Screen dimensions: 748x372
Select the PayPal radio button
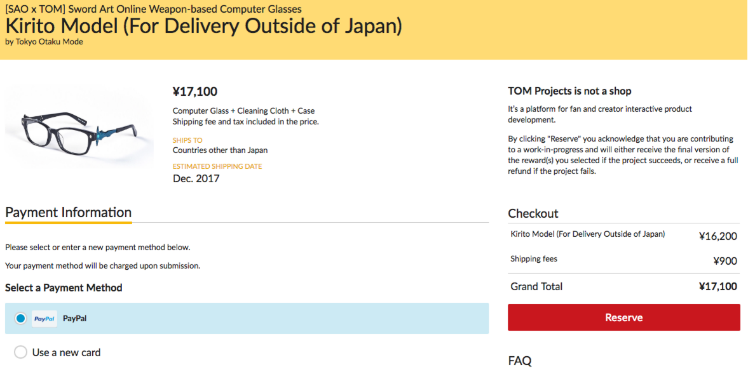coord(20,318)
